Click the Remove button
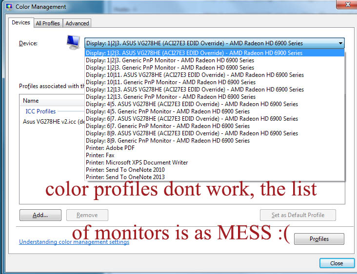 pos(87,215)
